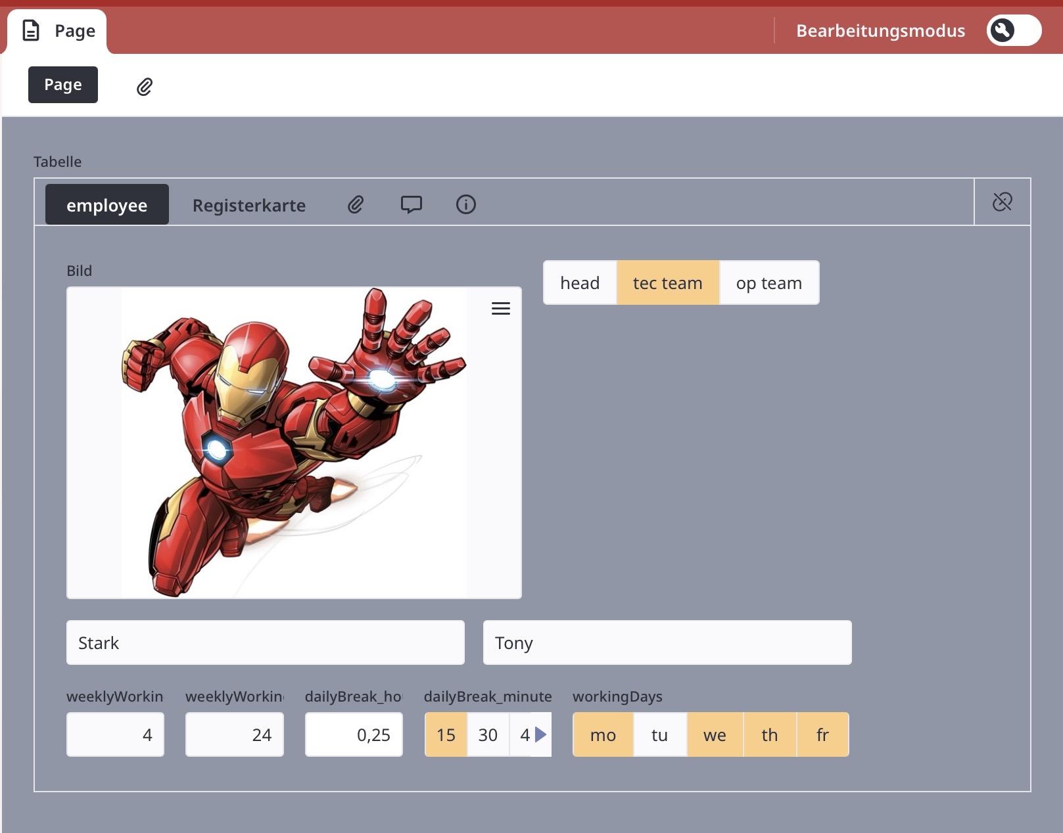
Task: Show the info circle icon
Action: tap(465, 205)
